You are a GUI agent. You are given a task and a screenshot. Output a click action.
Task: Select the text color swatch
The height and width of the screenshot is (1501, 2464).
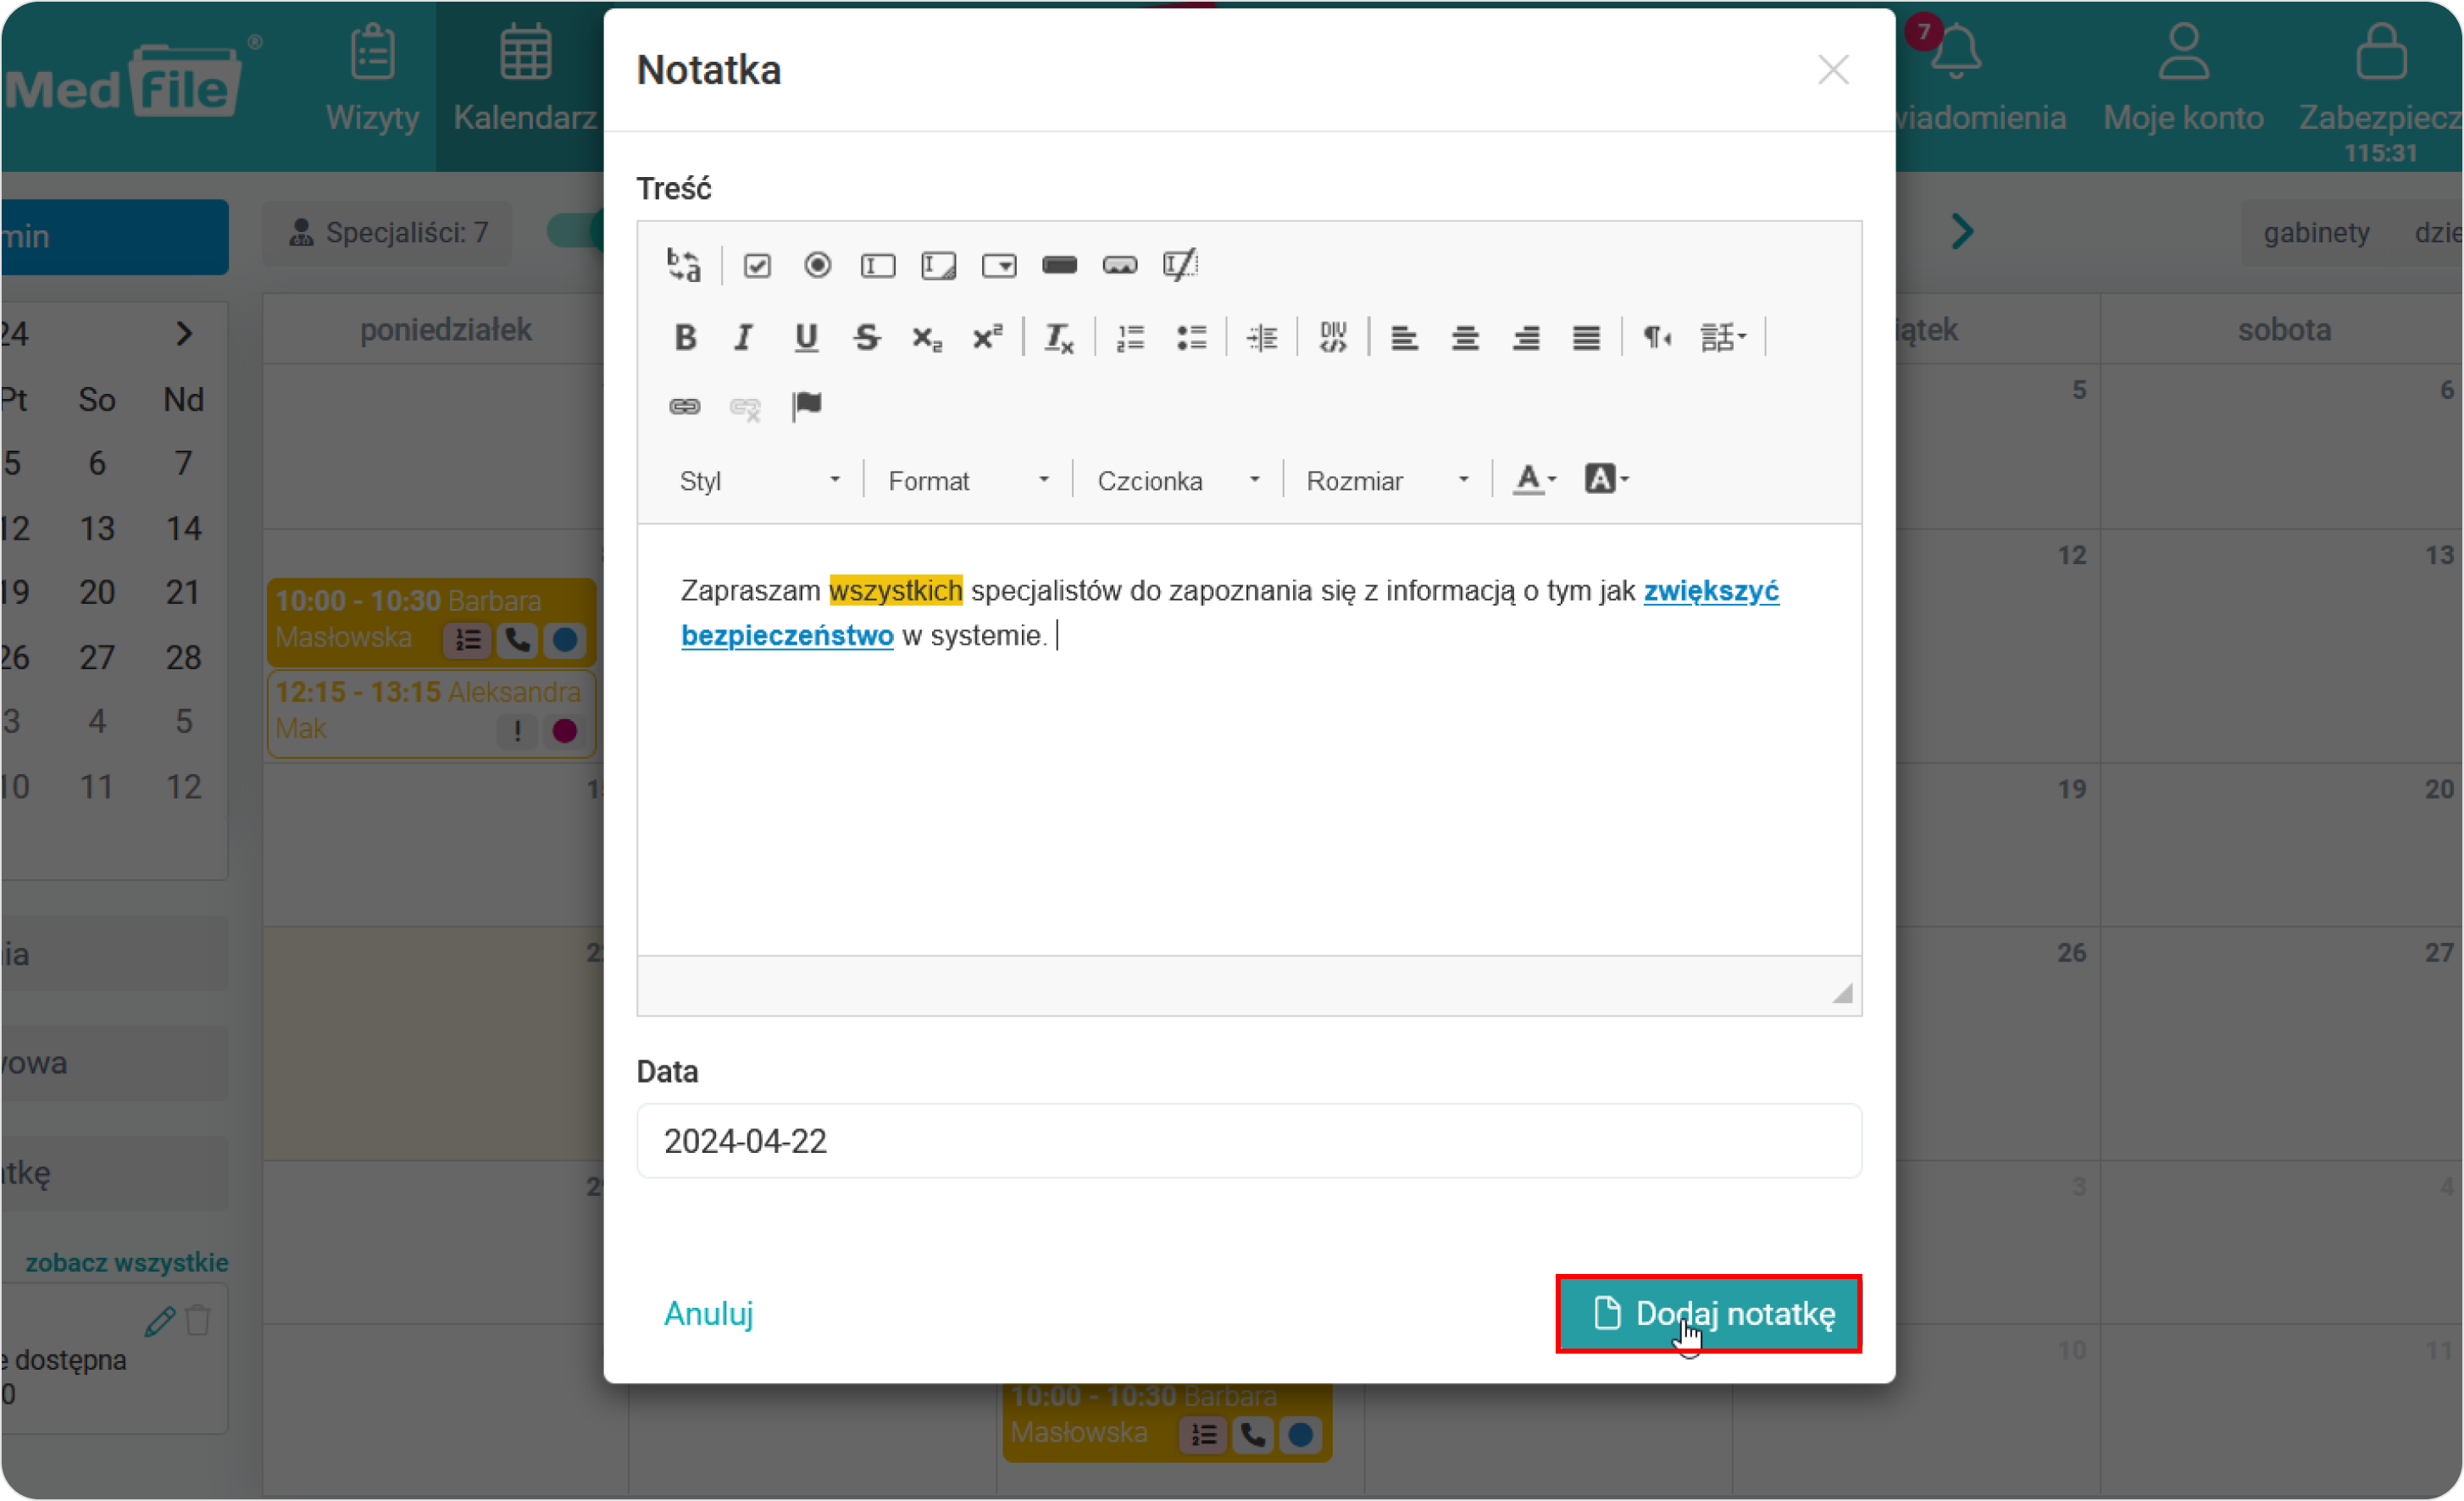click(x=1526, y=479)
